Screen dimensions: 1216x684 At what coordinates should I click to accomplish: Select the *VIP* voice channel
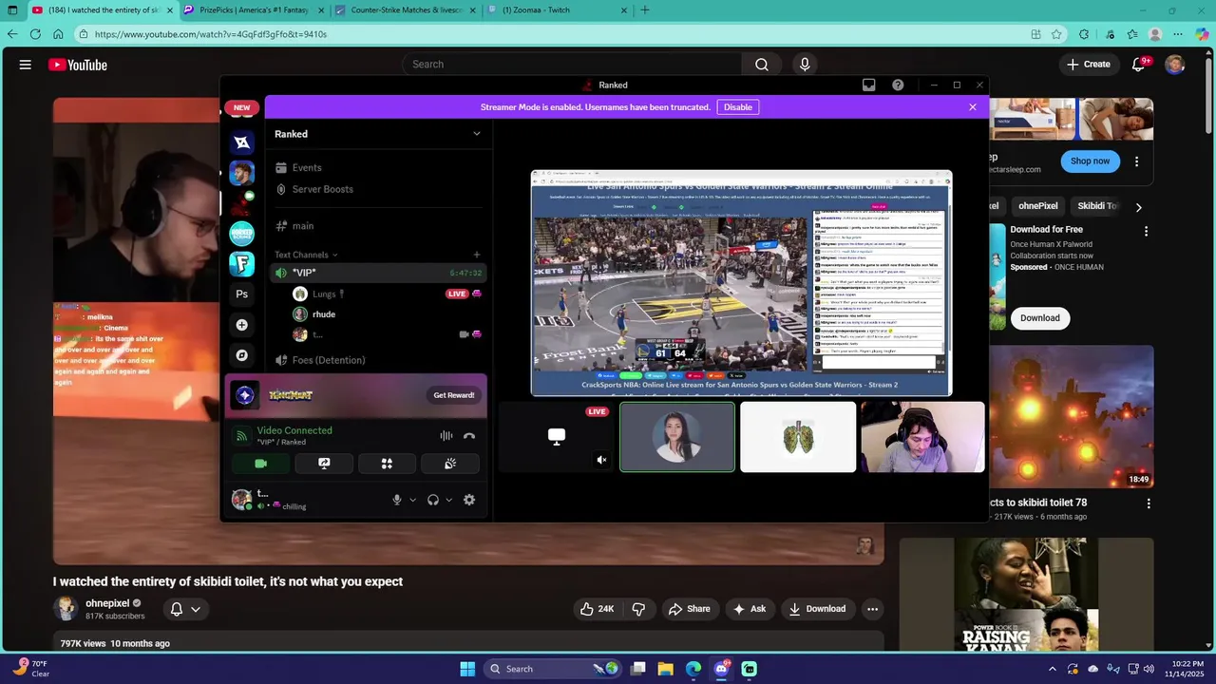tap(378, 273)
